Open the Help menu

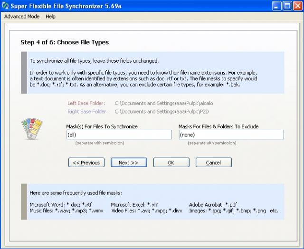pos(50,17)
